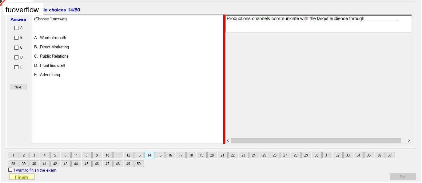
Task: Go to question 9
Action: pos(97,155)
